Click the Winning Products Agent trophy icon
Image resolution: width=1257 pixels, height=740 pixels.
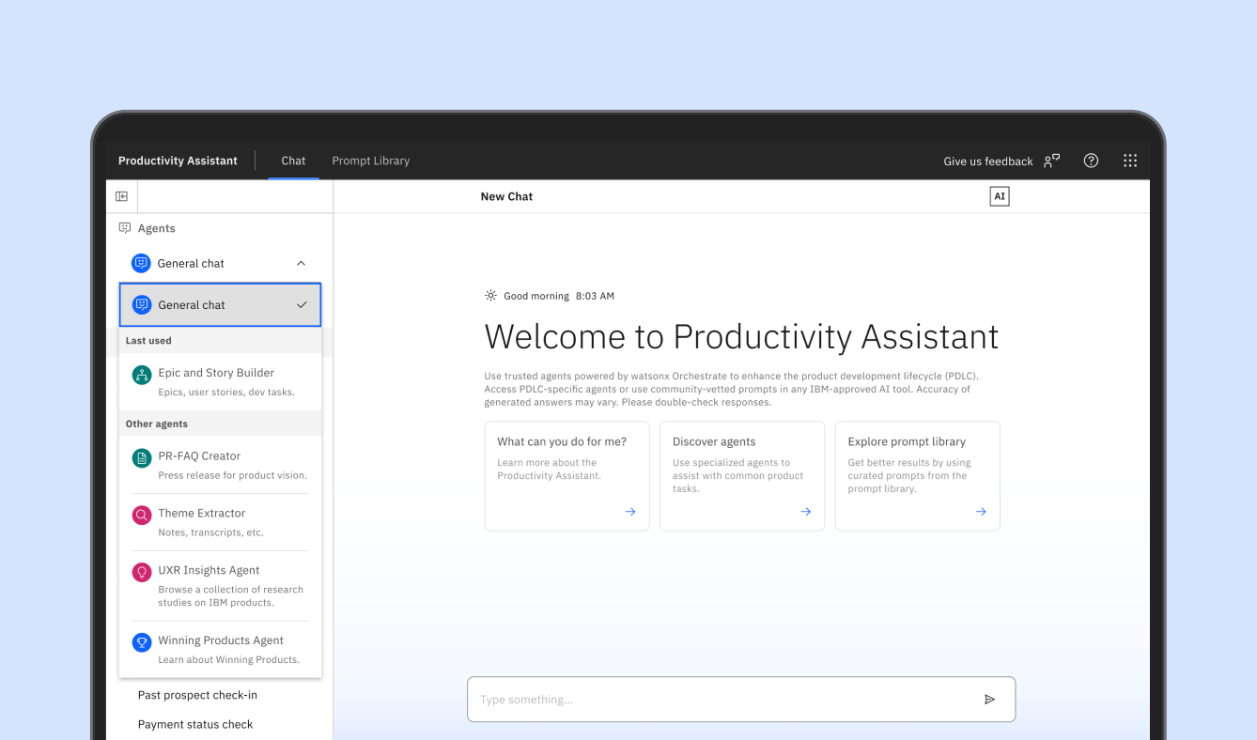coord(142,642)
